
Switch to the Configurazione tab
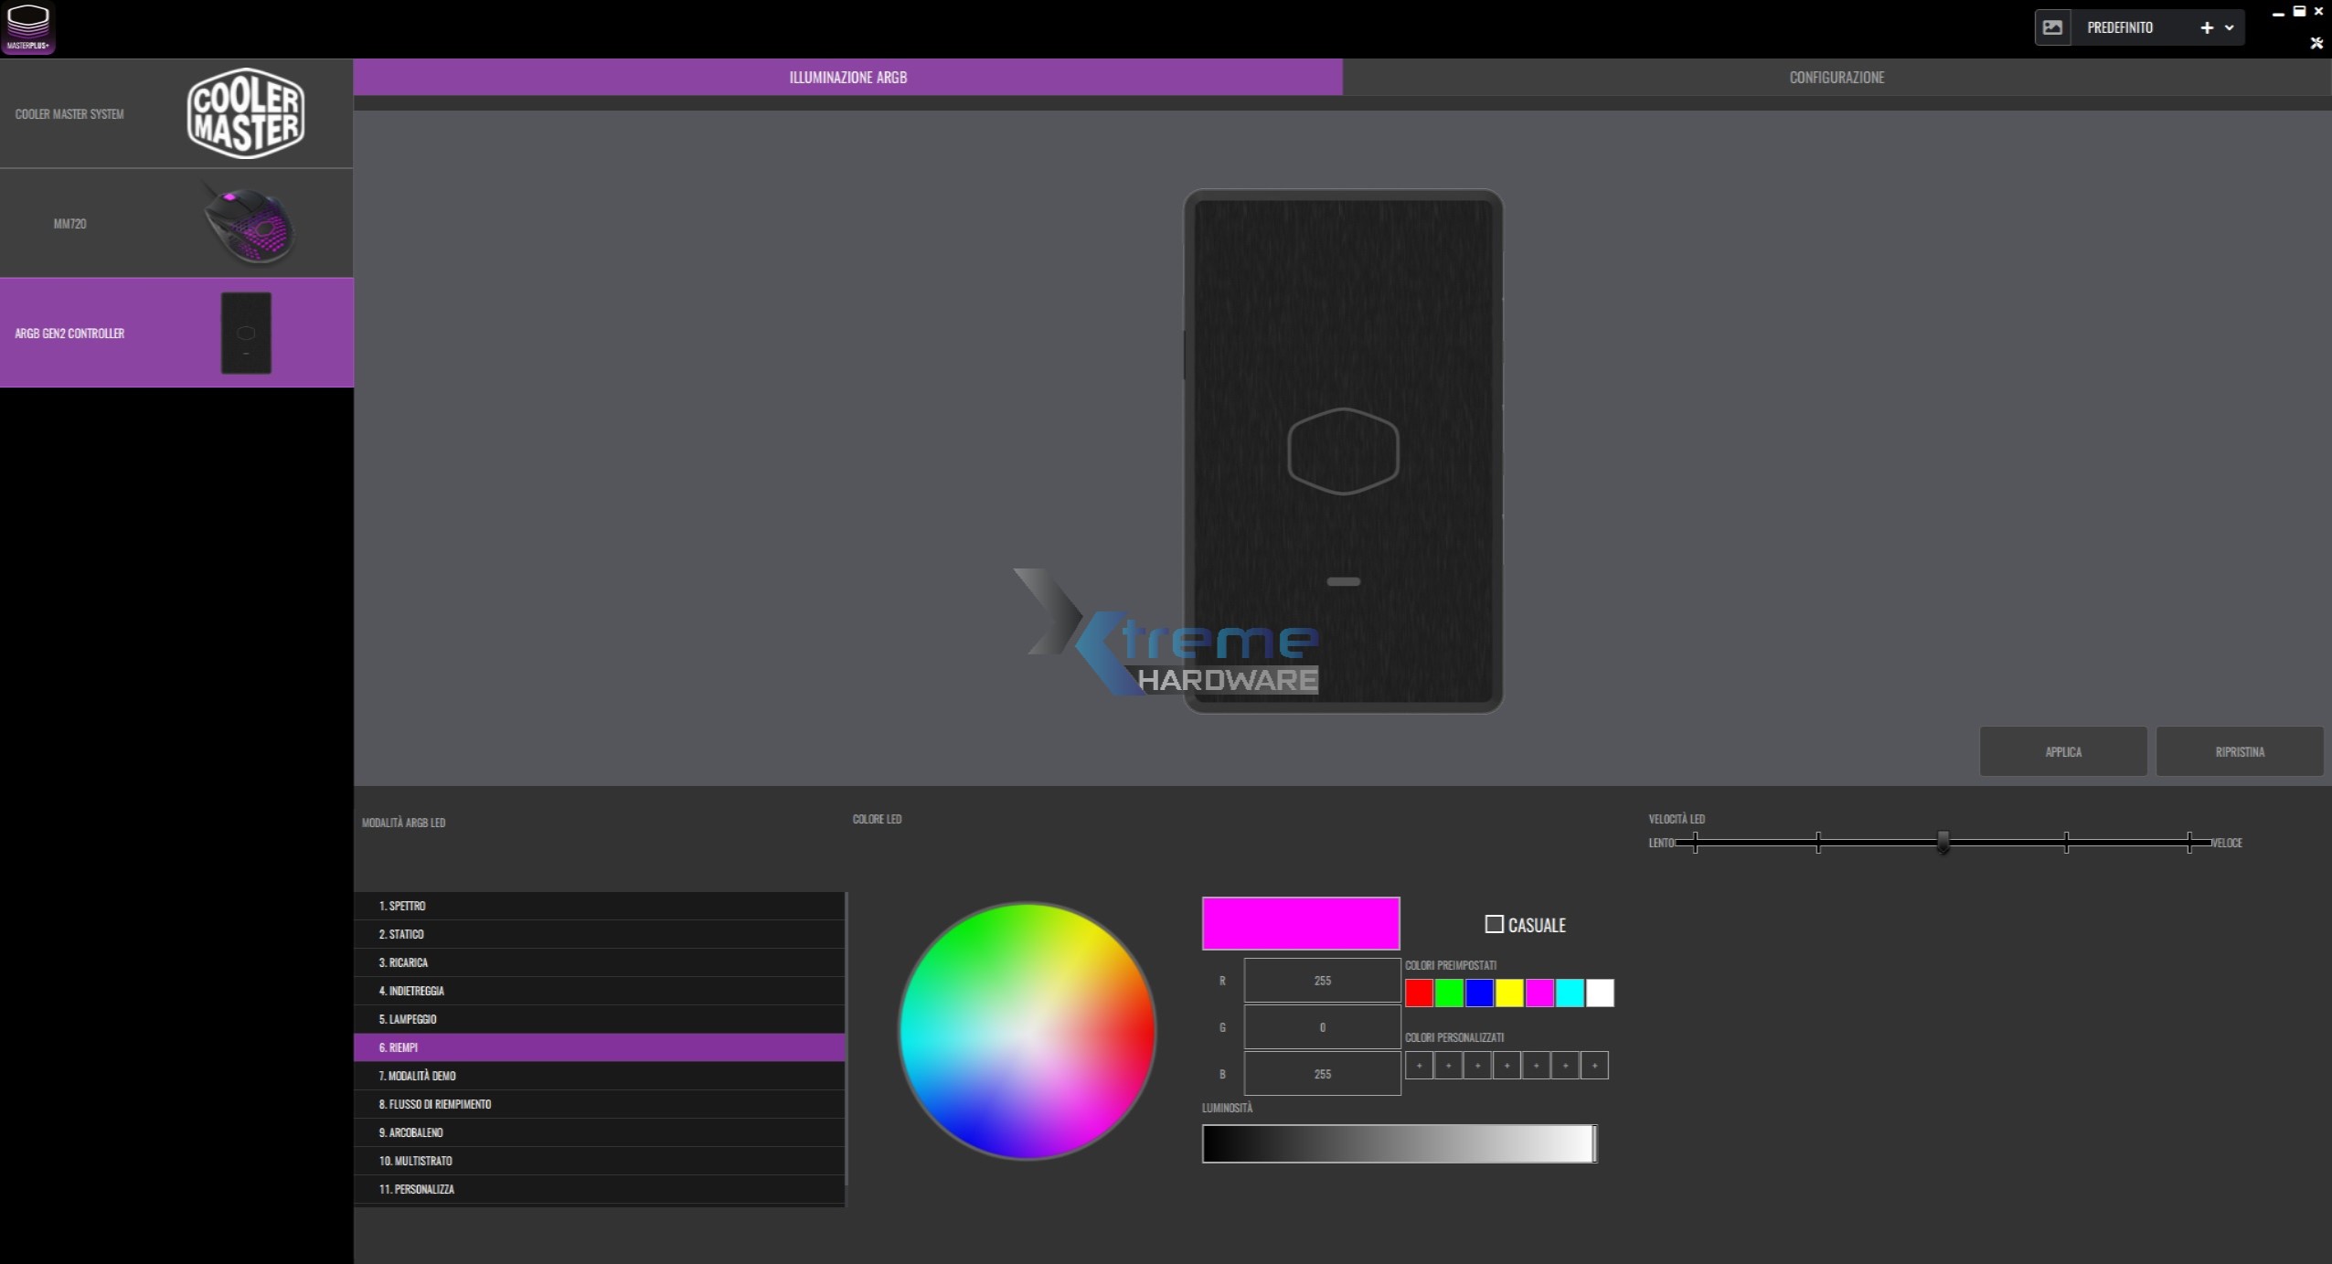coord(1836,78)
